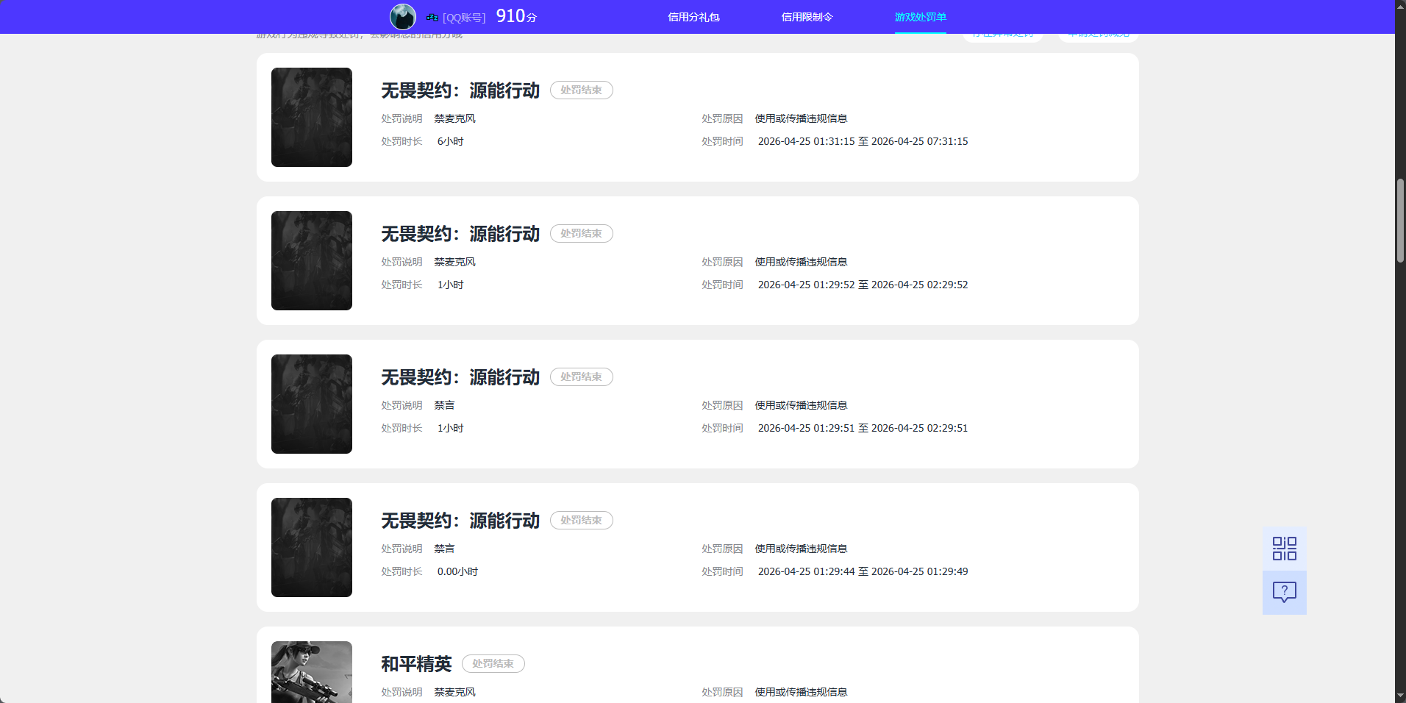Click the 处罚结束 badge beside 和平精英

point(493,663)
